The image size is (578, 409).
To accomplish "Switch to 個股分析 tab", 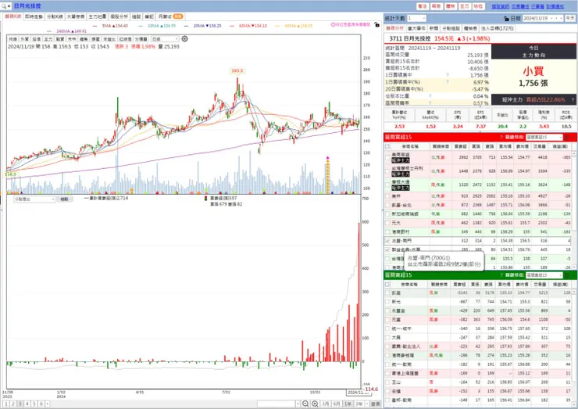I will [119, 16].
